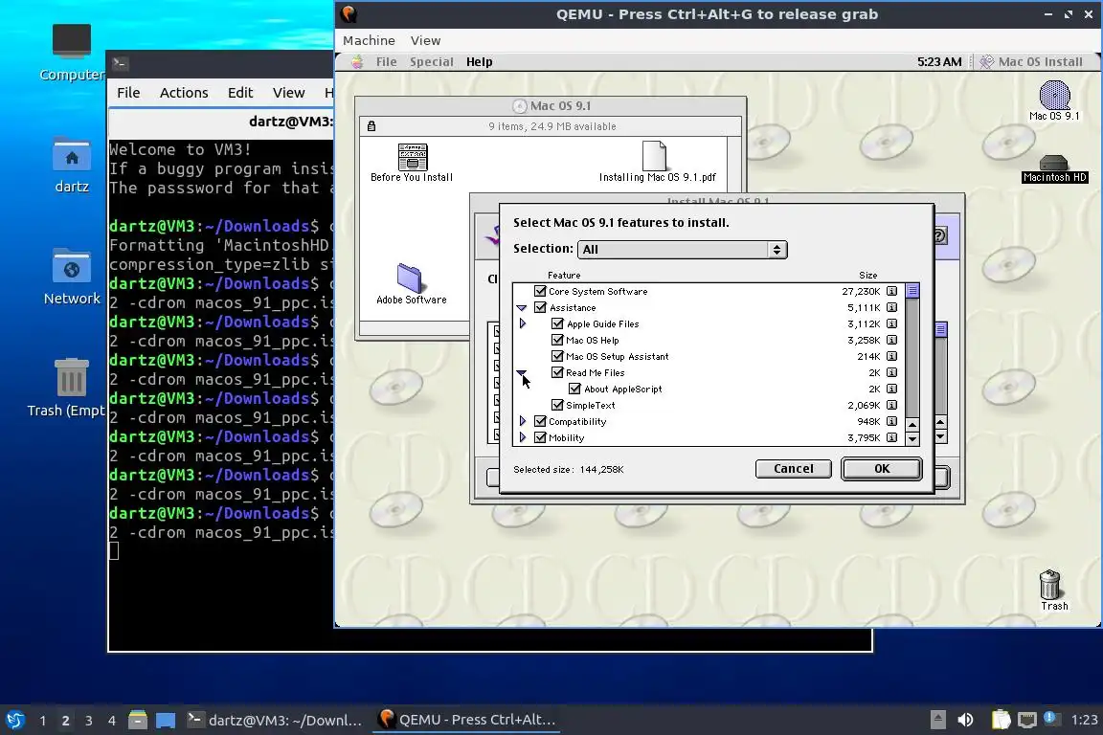The height and width of the screenshot is (735, 1103).
Task: Expand the Mobility disclosure triangle
Action: [523, 436]
